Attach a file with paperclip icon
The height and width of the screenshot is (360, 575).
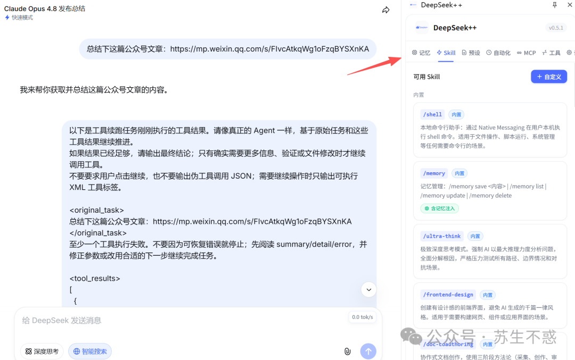347,351
